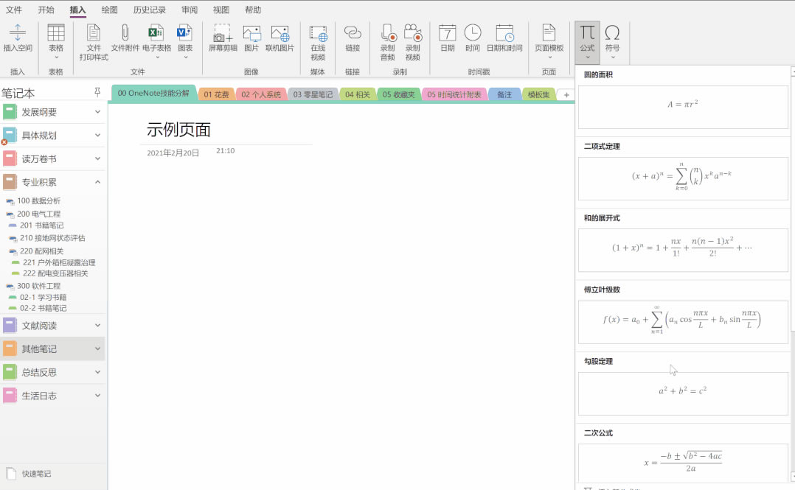Switch to the 绘图 ribbon tab

[108, 10]
